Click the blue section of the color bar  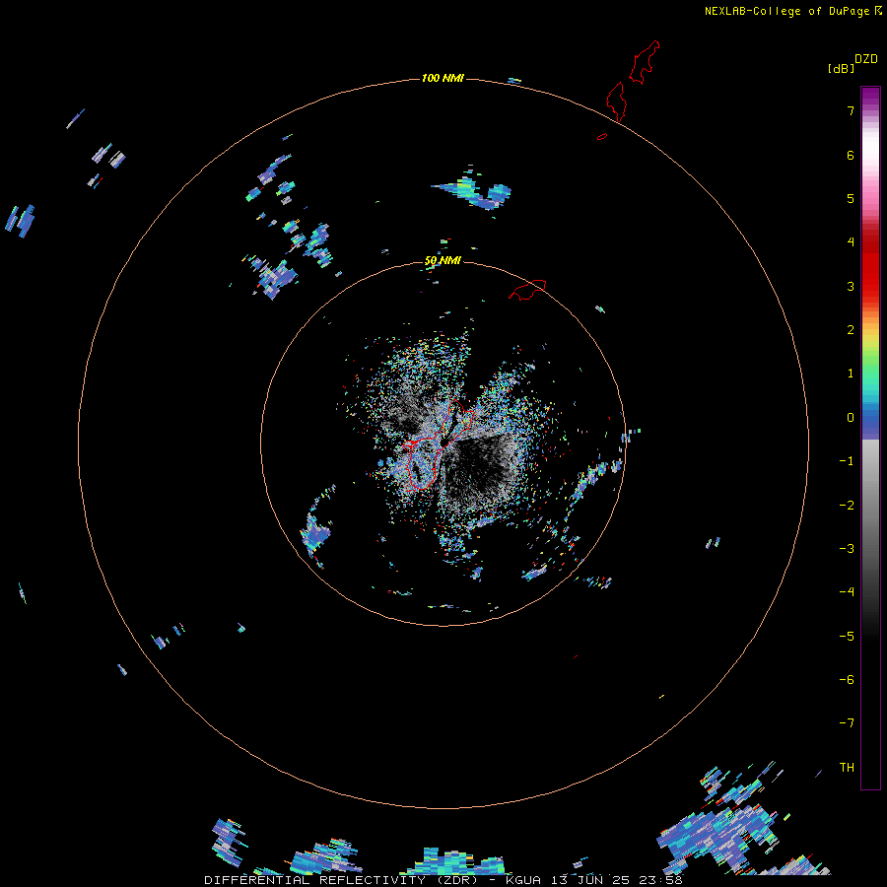click(870, 422)
